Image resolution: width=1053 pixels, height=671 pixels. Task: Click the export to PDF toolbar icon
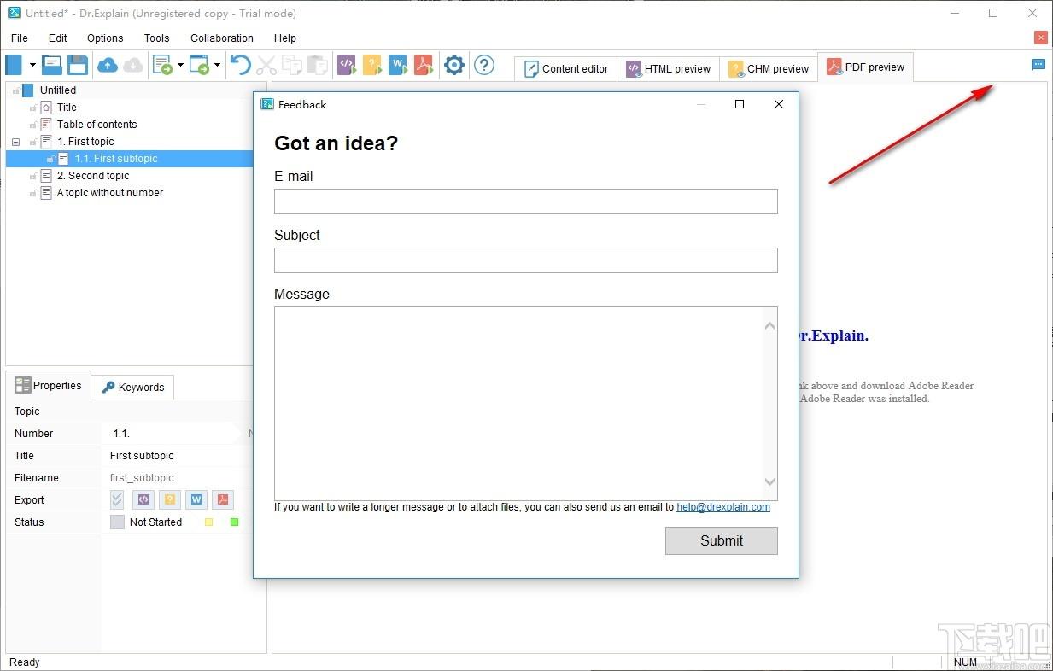point(424,65)
